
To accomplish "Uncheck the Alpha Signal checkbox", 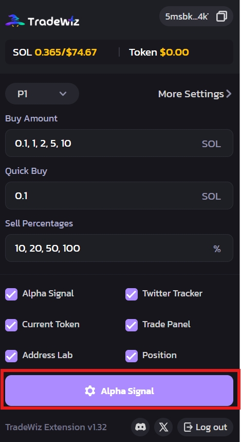I will 11,294.
